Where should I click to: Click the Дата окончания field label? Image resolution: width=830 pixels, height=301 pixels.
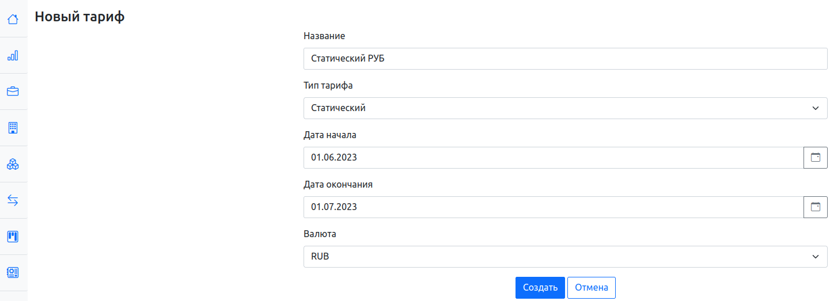coord(338,185)
